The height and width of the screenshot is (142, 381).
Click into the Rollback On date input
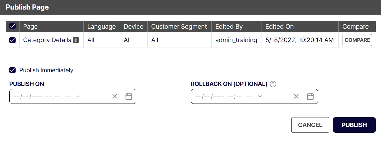254,96
